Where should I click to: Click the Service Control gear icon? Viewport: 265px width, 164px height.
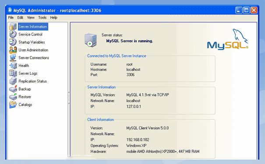[13, 35]
